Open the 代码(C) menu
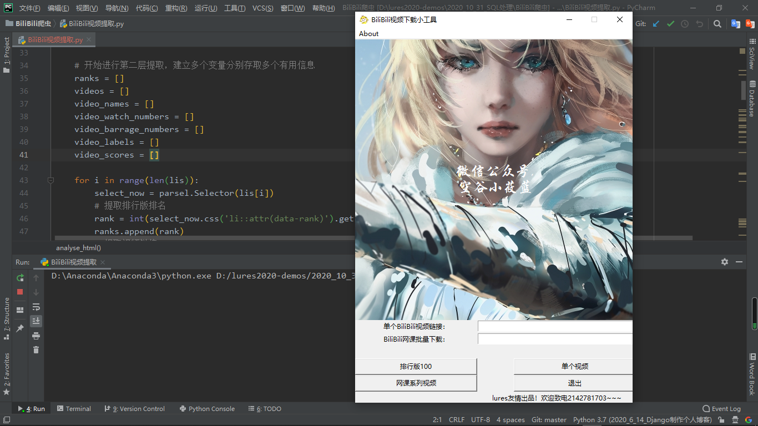Image resolution: width=758 pixels, height=426 pixels. click(x=146, y=8)
